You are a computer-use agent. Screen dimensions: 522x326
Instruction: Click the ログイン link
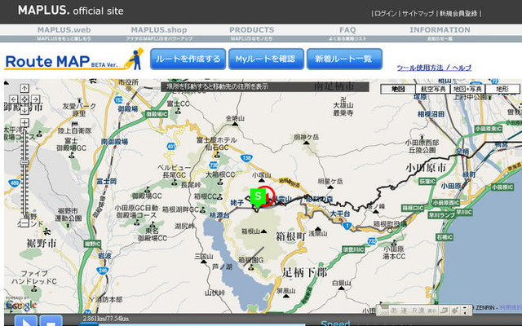386,14
